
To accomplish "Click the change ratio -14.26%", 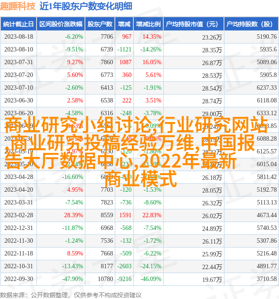I will pyautogui.click(x=151, y=49).
